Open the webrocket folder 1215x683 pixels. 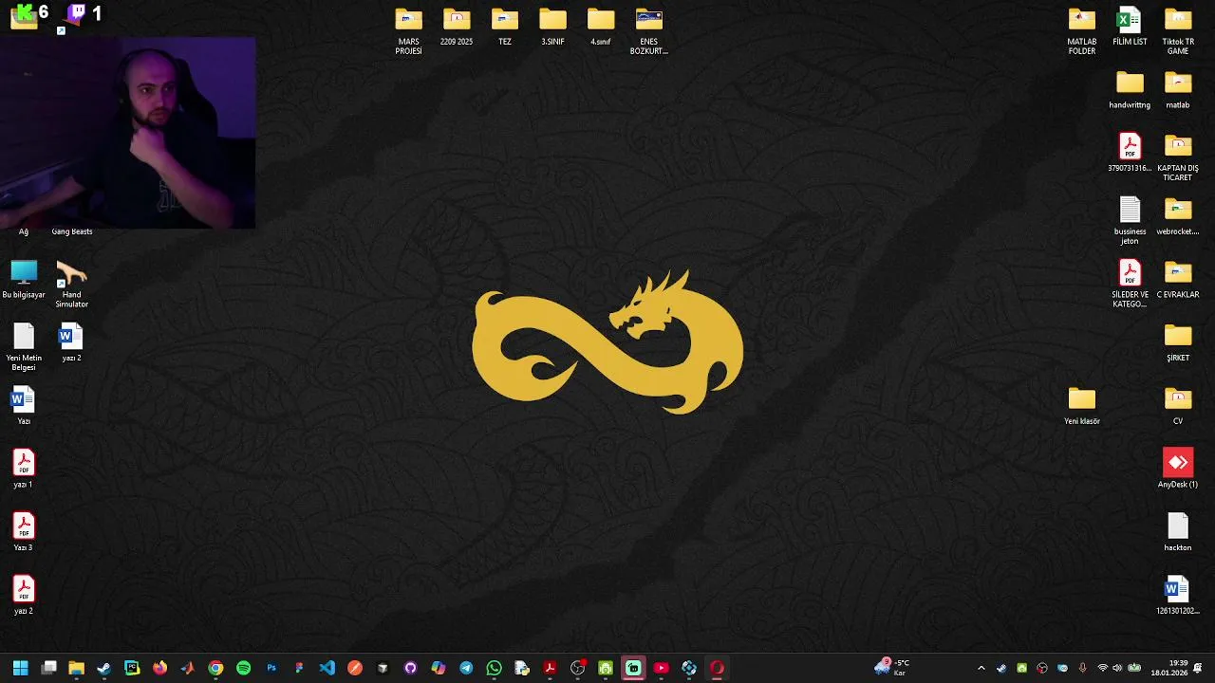[x=1178, y=217]
